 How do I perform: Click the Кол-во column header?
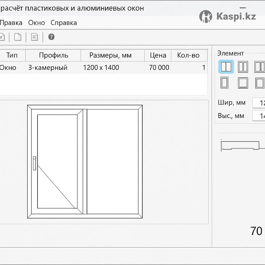[188, 55]
